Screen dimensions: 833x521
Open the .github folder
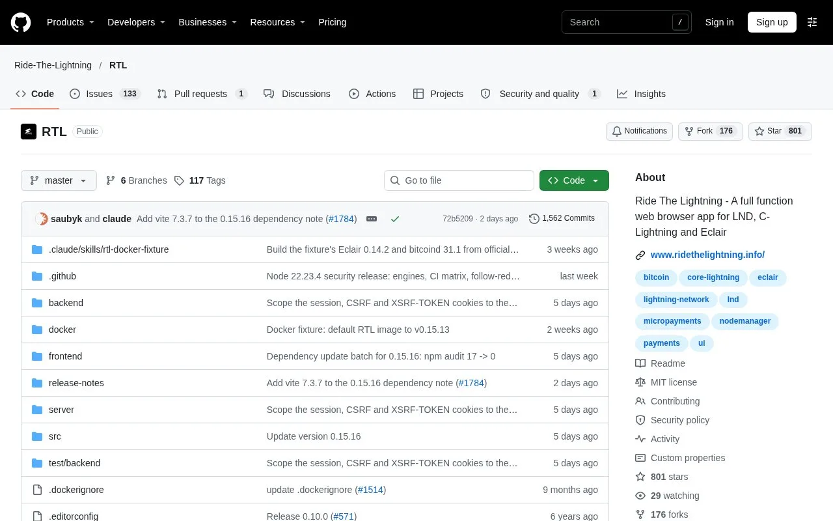tap(62, 276)
